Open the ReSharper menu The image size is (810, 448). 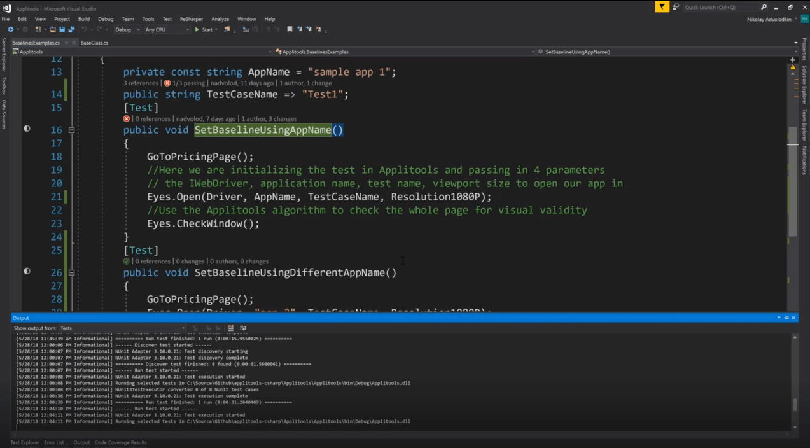pos(191,19)
